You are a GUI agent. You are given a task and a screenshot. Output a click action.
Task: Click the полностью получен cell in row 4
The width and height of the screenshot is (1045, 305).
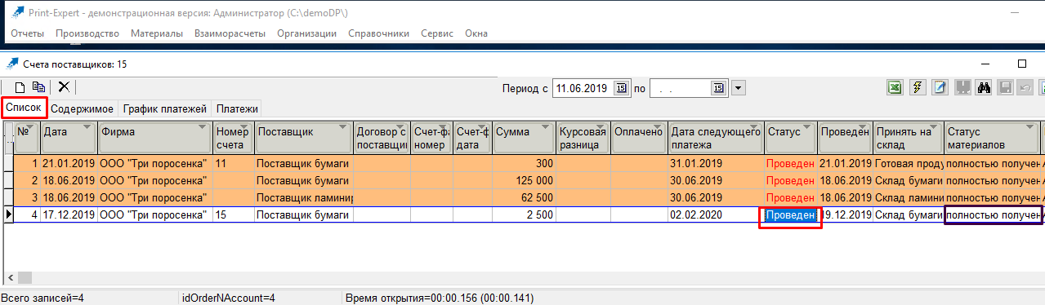(994, 214)
